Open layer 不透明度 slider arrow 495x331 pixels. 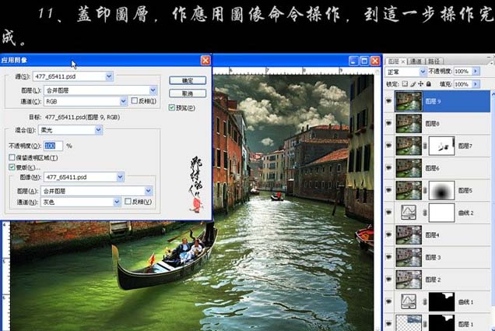click(476, 72)
